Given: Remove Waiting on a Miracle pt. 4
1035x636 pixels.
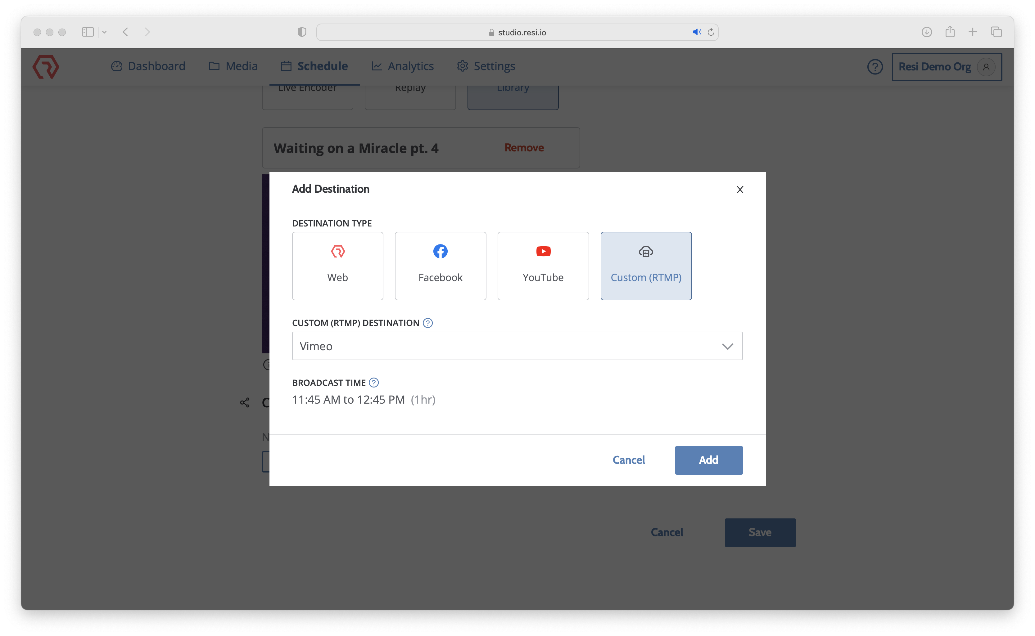Looking at the screenshot, I should pos(524,148).
